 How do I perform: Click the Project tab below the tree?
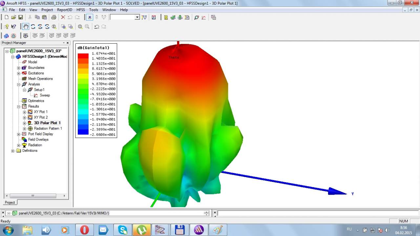(10, 203)
